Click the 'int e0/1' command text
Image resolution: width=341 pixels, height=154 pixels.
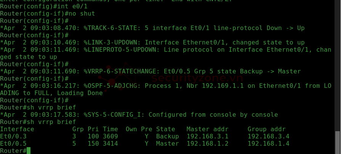(72, 6)
